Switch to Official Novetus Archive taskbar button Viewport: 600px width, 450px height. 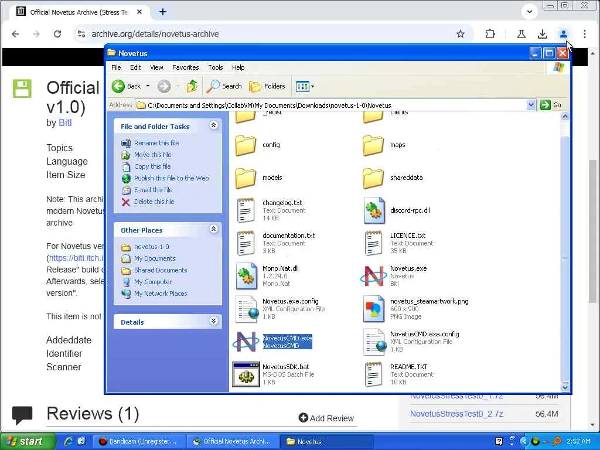coord(233,442)
